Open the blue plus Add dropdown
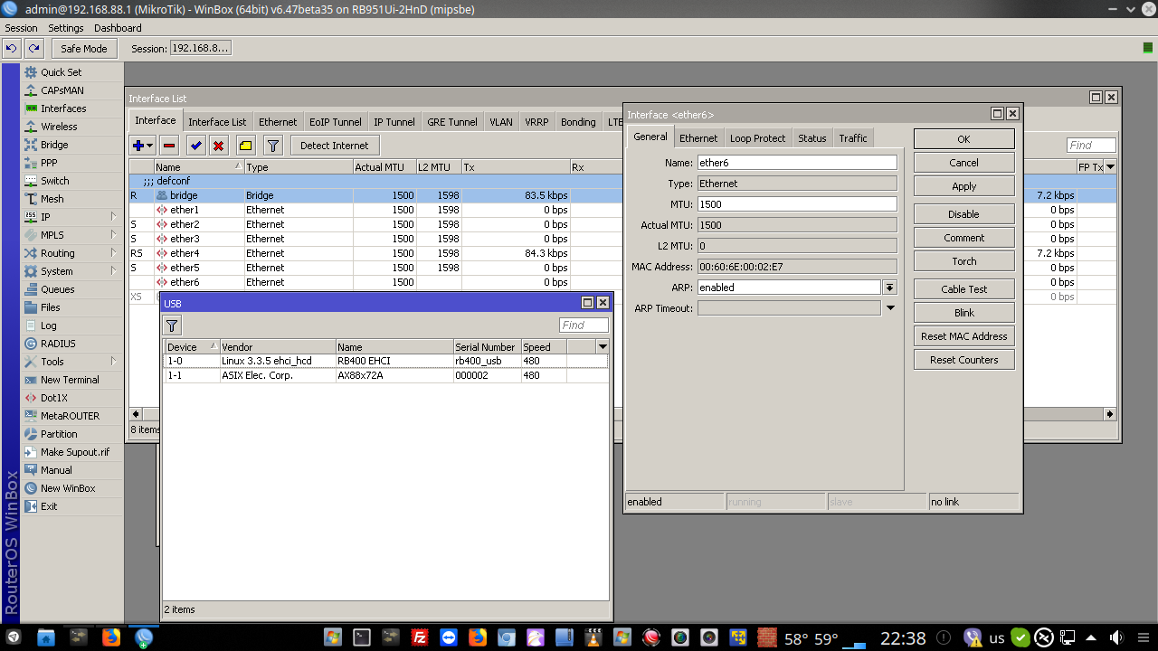 tap(143, 145)
